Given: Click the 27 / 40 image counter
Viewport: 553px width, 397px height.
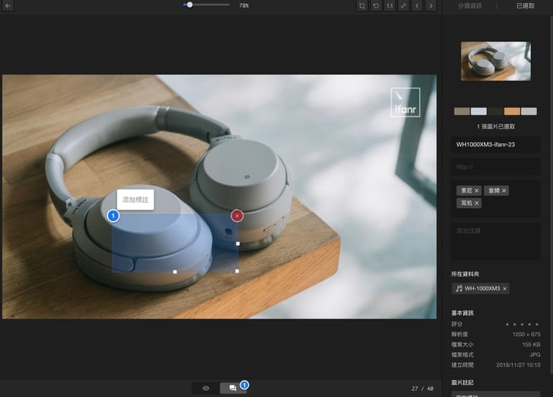Looking at the screenshot, I should (422, 389).
